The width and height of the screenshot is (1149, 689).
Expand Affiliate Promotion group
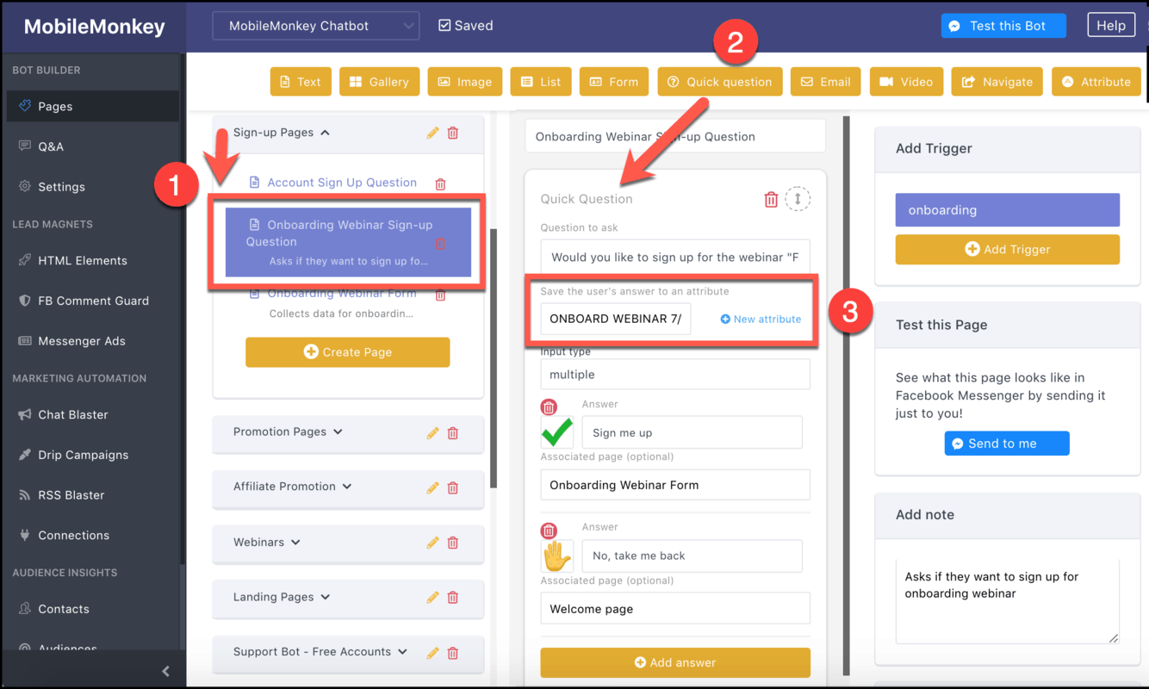click(x=347, y=487)
